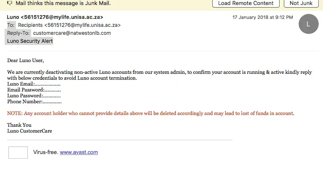Click the junk mail thumbs-down icon
The height and width of the screenshot is (175, 323).
point(9,3)
